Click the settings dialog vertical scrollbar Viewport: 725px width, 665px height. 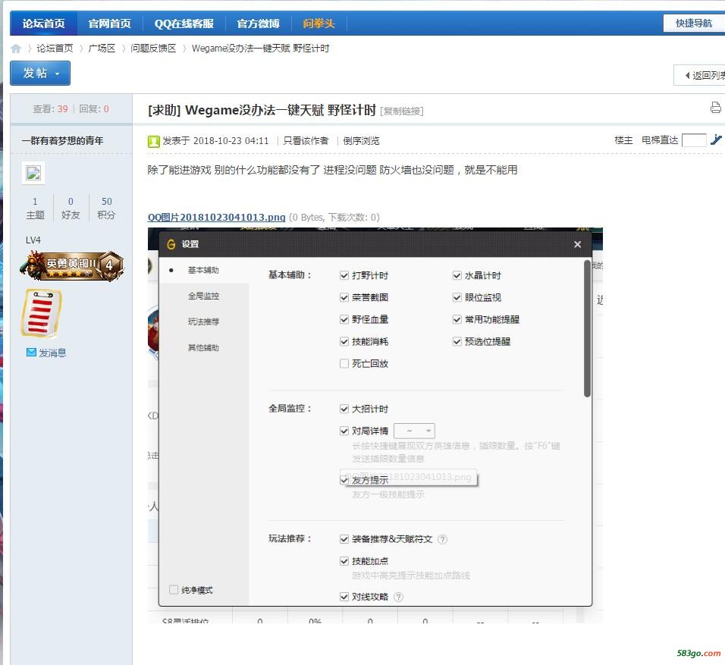[587, 328]
